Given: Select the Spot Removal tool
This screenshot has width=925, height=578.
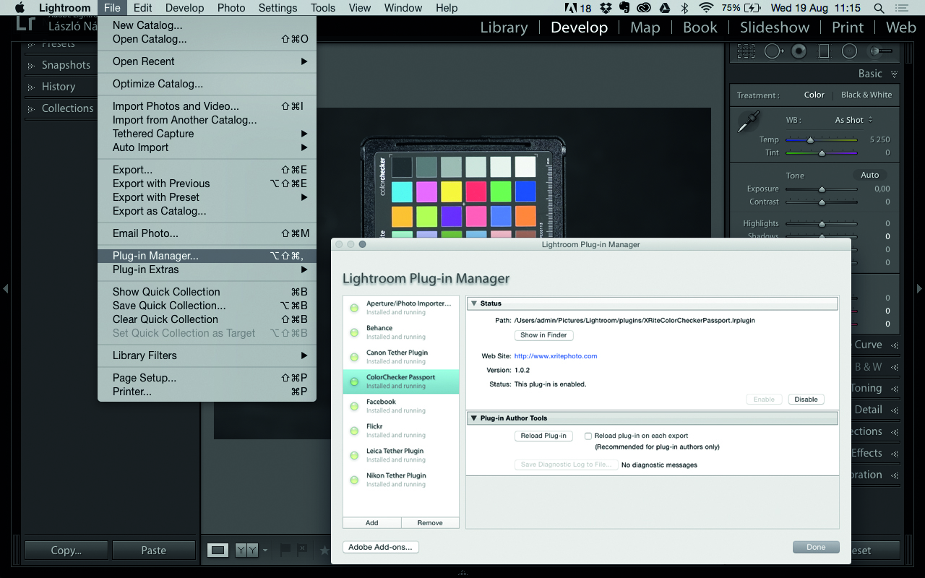Looking at the screenshot, I should (773, 51).
